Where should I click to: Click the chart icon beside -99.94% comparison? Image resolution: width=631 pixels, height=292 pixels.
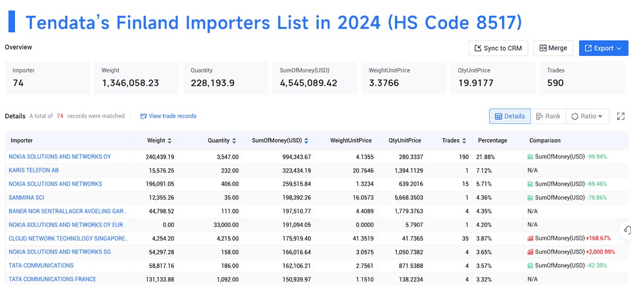[x=530, y=157]
